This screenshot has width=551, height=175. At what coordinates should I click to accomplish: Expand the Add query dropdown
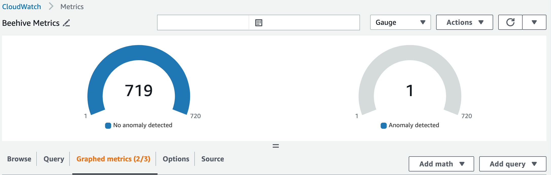513,164
